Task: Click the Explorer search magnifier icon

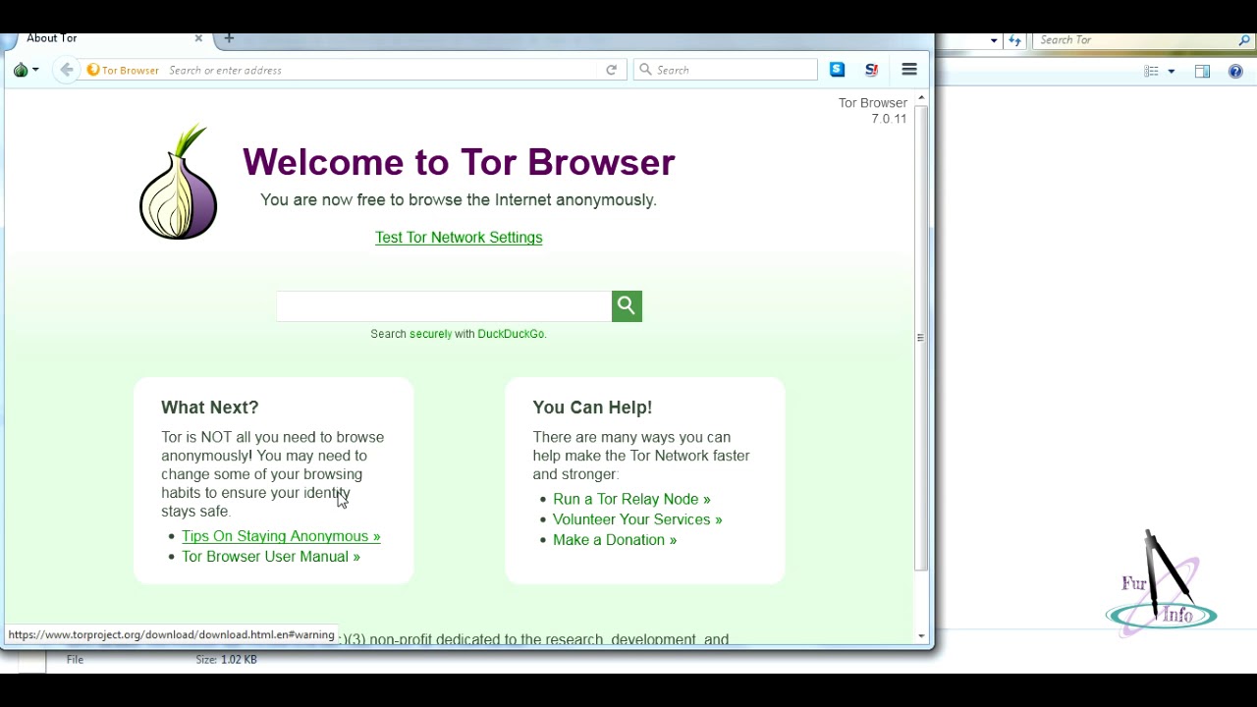Action: [1244, 40]
